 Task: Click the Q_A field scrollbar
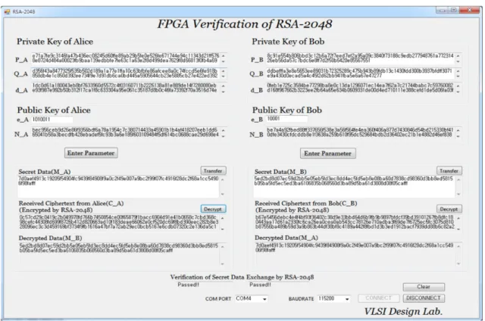(224, 73)
